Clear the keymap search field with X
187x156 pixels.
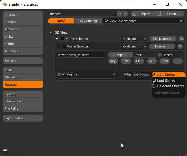(181, 21)
